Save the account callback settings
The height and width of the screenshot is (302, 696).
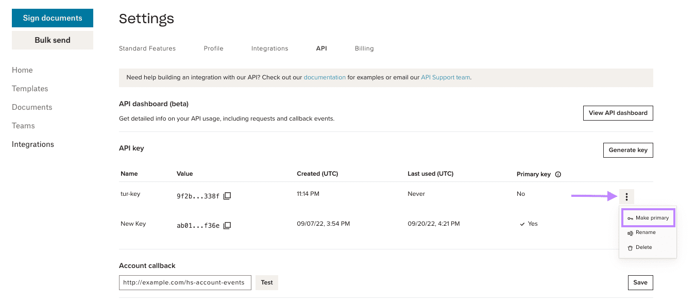640,282
